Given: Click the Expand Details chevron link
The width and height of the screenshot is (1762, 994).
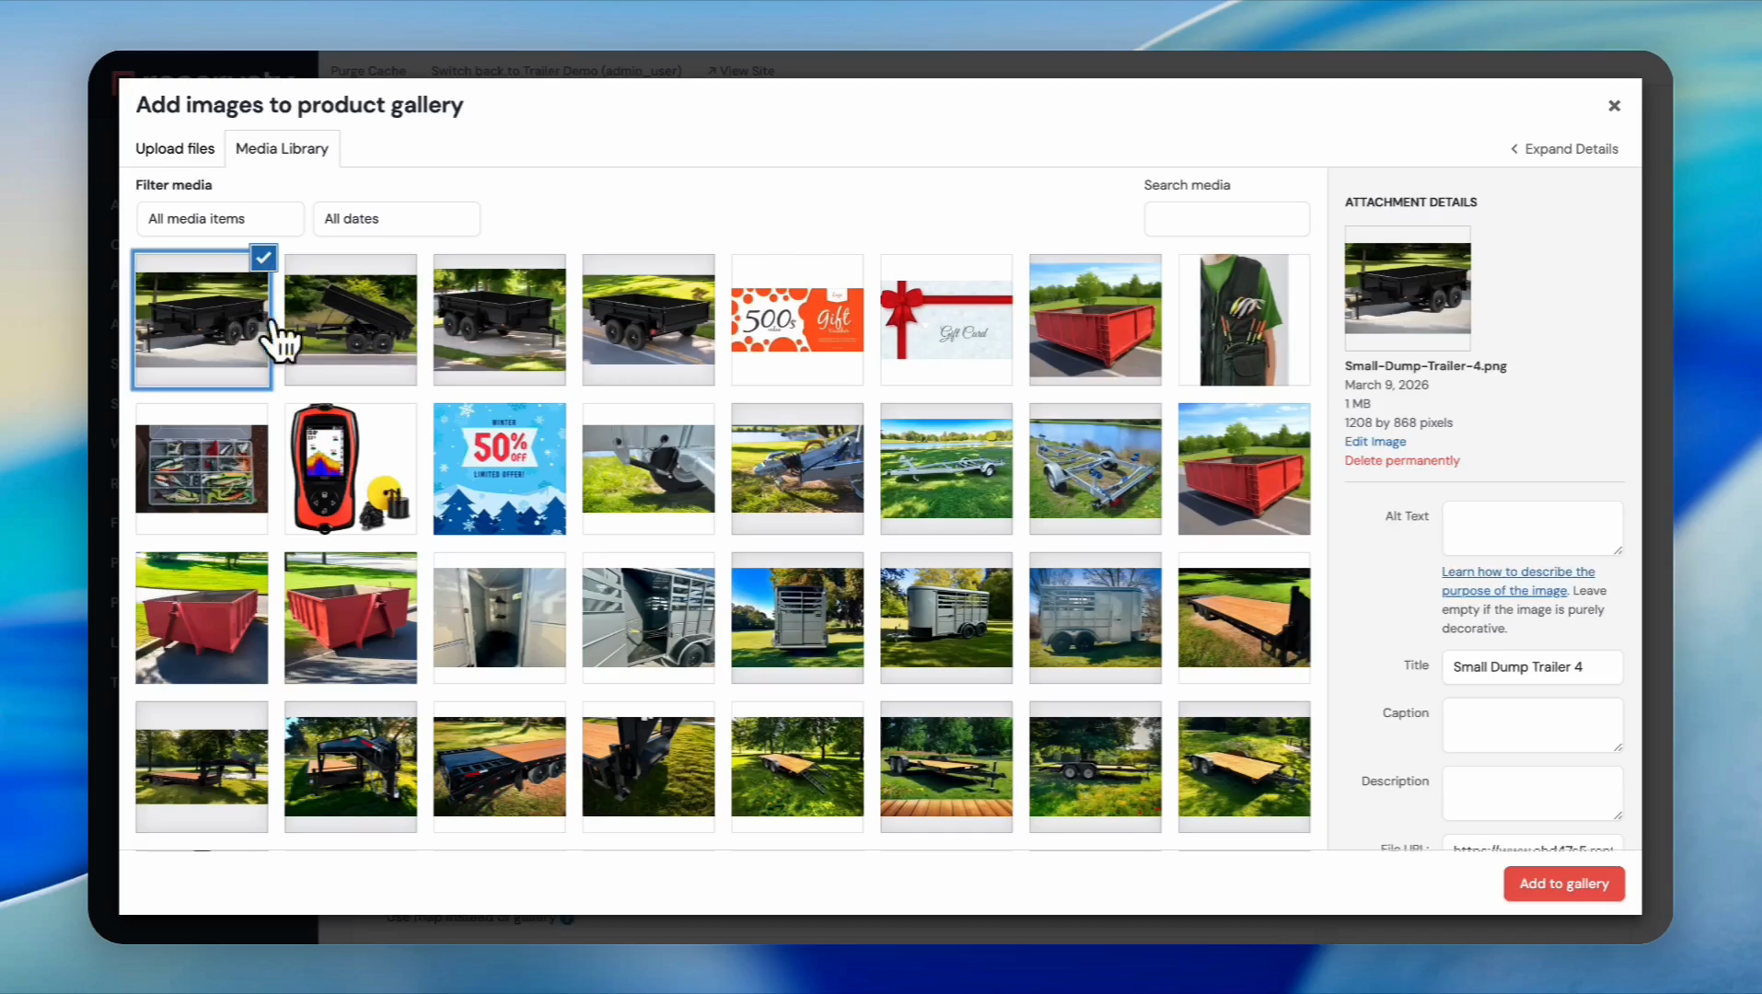Looking at the screenshot, I should [x=1564, y=149].
